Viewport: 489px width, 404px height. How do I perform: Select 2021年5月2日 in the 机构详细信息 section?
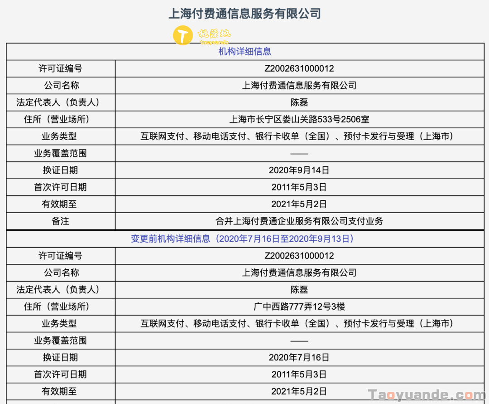pos(299,204)
